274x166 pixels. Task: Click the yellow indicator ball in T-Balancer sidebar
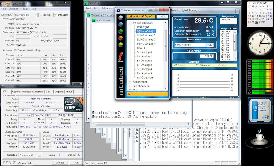click(121, 44)
